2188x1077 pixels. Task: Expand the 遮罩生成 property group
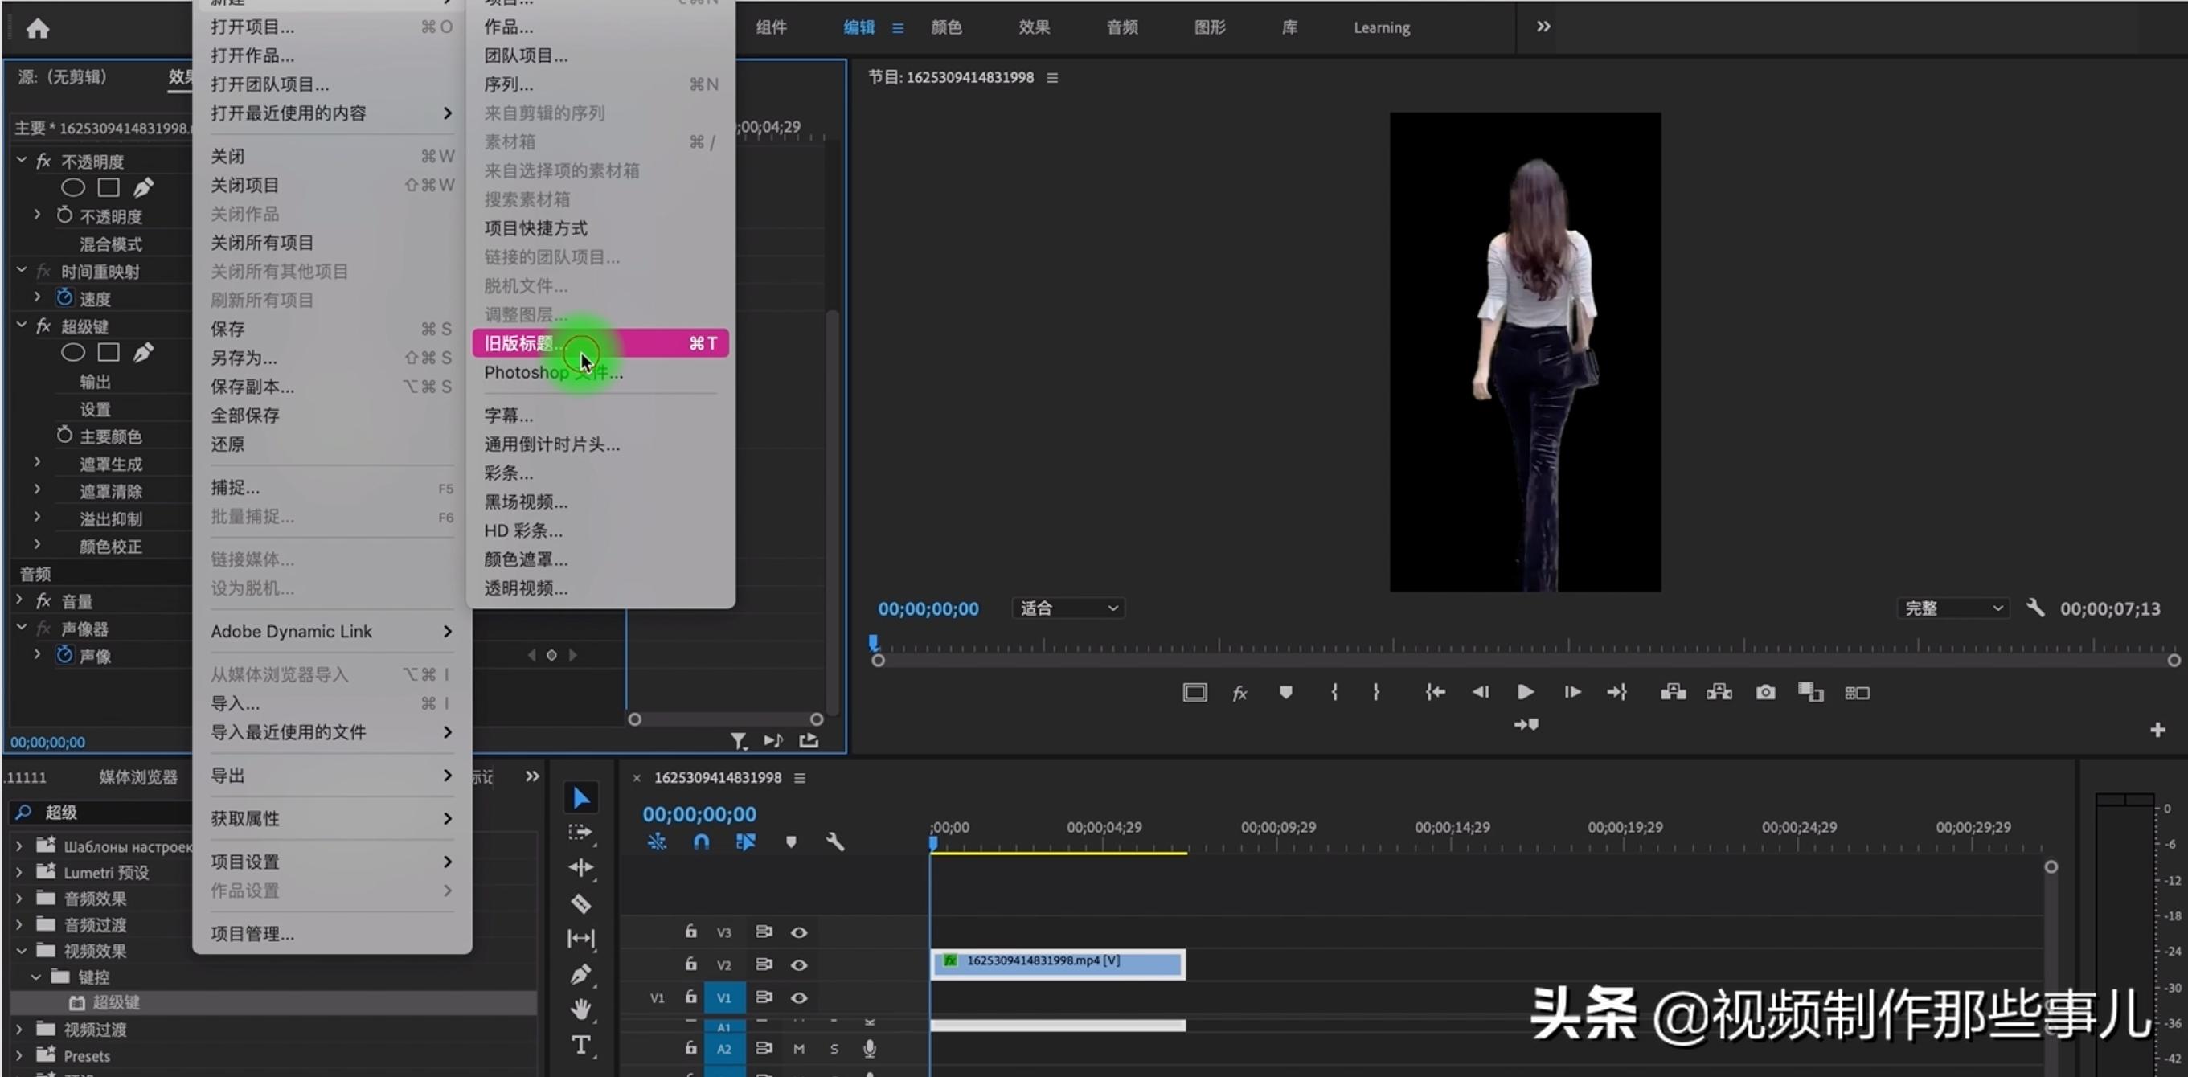click(x=37, y=463)
